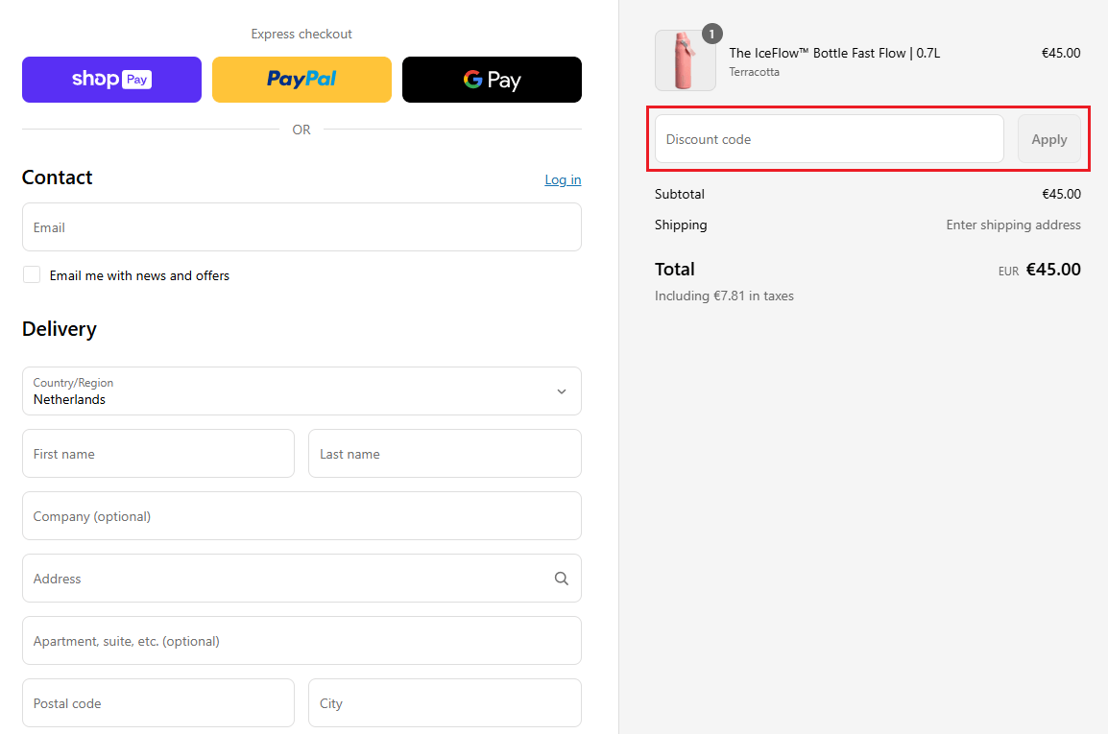Click the chevron in the Netherlands selector
1108x734 pixels.
coord(562,391)
